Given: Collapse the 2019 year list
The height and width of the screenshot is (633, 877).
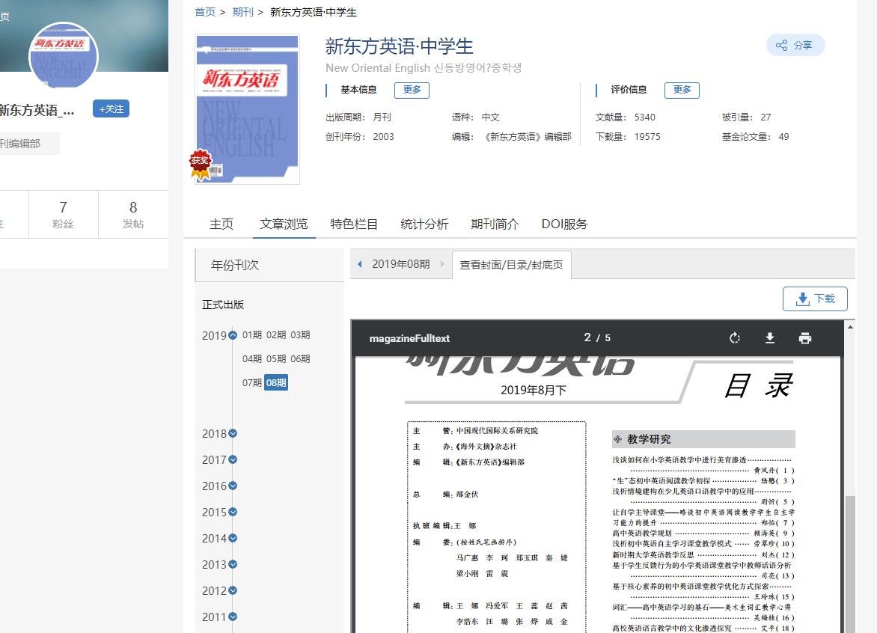Looking at the screenshot, I should pos(233,335).
